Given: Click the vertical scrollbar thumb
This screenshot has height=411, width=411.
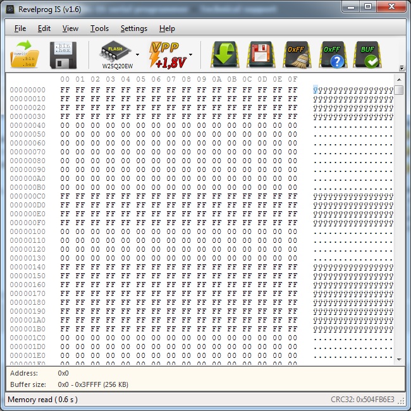Looking at the screenshot, I should (399, 90).
